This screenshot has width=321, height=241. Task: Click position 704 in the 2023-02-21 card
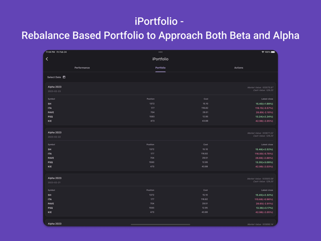(x=152, y=204)
